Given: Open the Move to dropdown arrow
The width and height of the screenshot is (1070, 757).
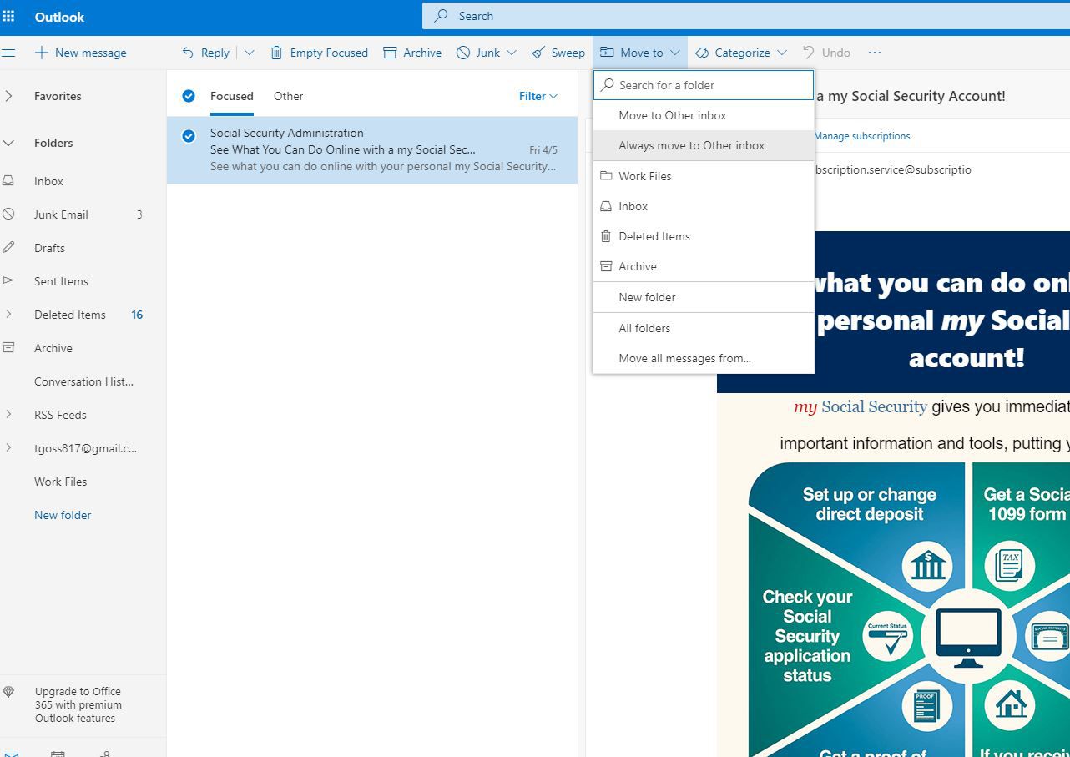Looking at the screenshot, I should [x=674, y=53].
